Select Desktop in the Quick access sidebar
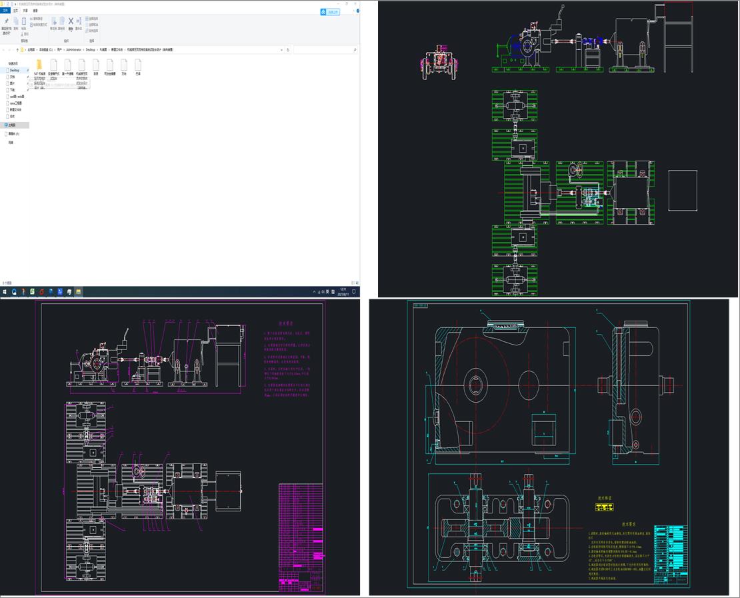Image resolution: width=740 pixels, height=598 pixels. [14, 70]
